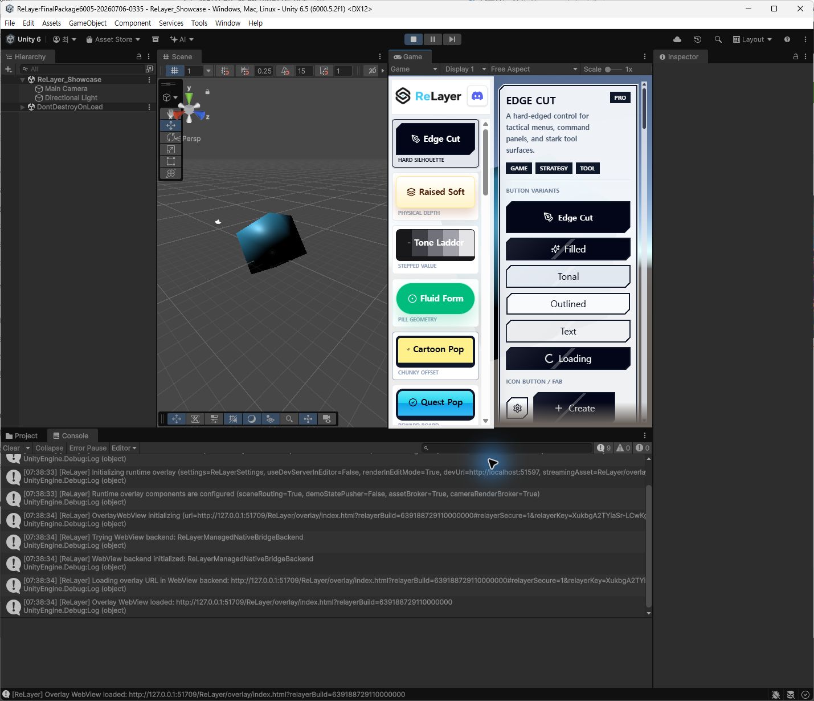Toggle grid snapping magnet in Scene toolbar
The height and width of the screenshot is (701, 814).
[x=225, y=71]
